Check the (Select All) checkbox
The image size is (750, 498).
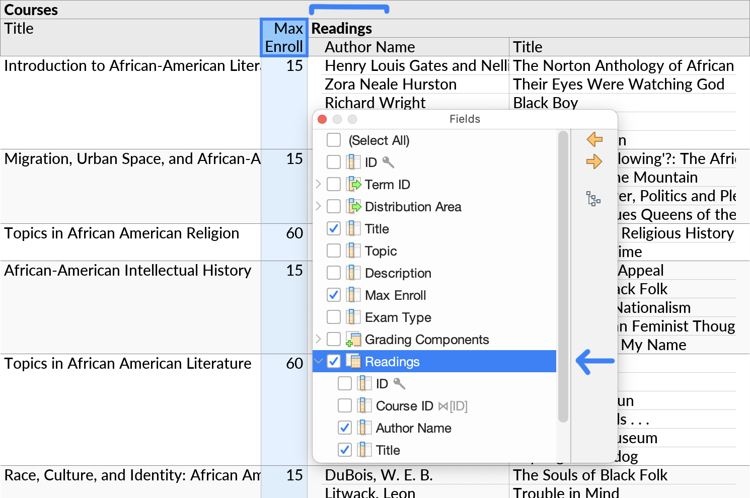click(x=333, y=140)
